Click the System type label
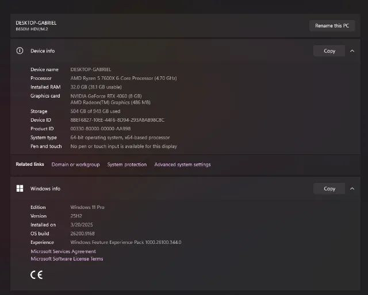 coord(44,138)
